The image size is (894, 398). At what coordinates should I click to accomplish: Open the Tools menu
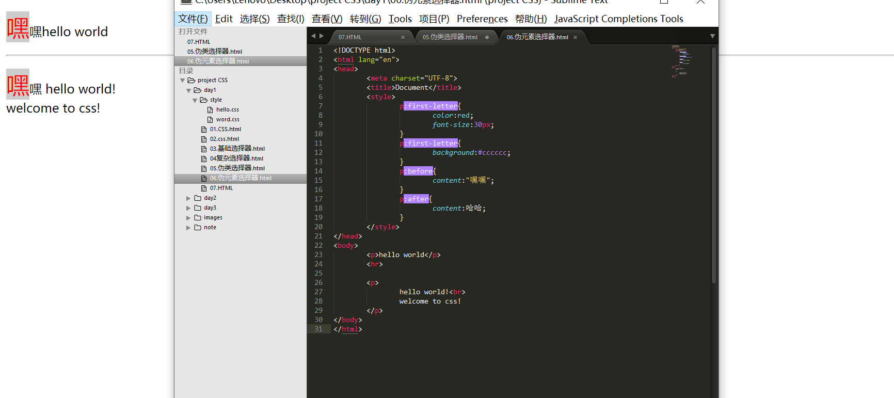[400, 19]
